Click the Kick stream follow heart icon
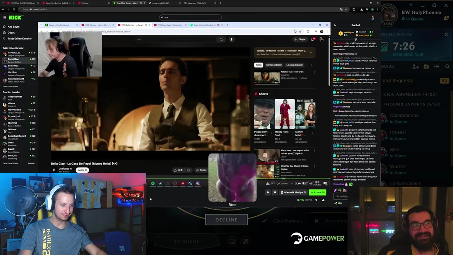This screenshot has height=255, width=453. [x=275, y=192]
